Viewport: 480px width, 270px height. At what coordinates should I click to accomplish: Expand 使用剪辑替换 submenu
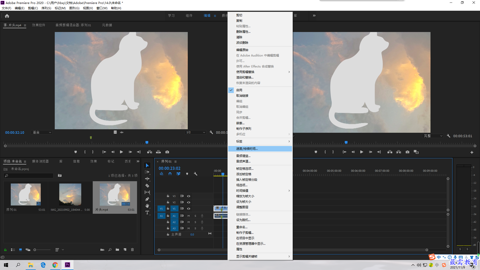(260, 72)
